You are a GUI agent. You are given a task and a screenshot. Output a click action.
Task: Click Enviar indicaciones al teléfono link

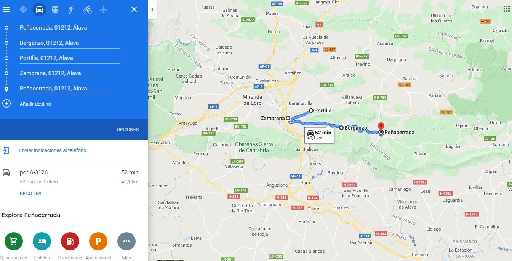pos(53,150)
